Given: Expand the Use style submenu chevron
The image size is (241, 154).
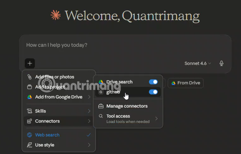Looking at the screenshot, I should (x=89, y=145).
